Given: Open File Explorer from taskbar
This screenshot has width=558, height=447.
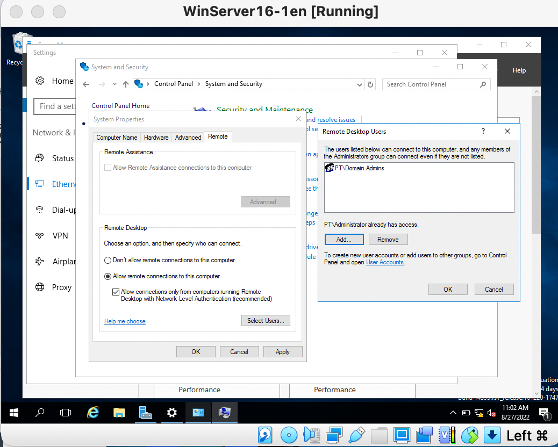Looking at the screenshot, I should [x=119, y=413].
